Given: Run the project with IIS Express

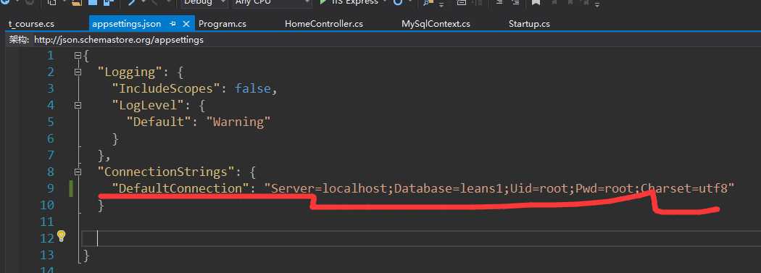Looking at the screenshot, I should 349,2.
